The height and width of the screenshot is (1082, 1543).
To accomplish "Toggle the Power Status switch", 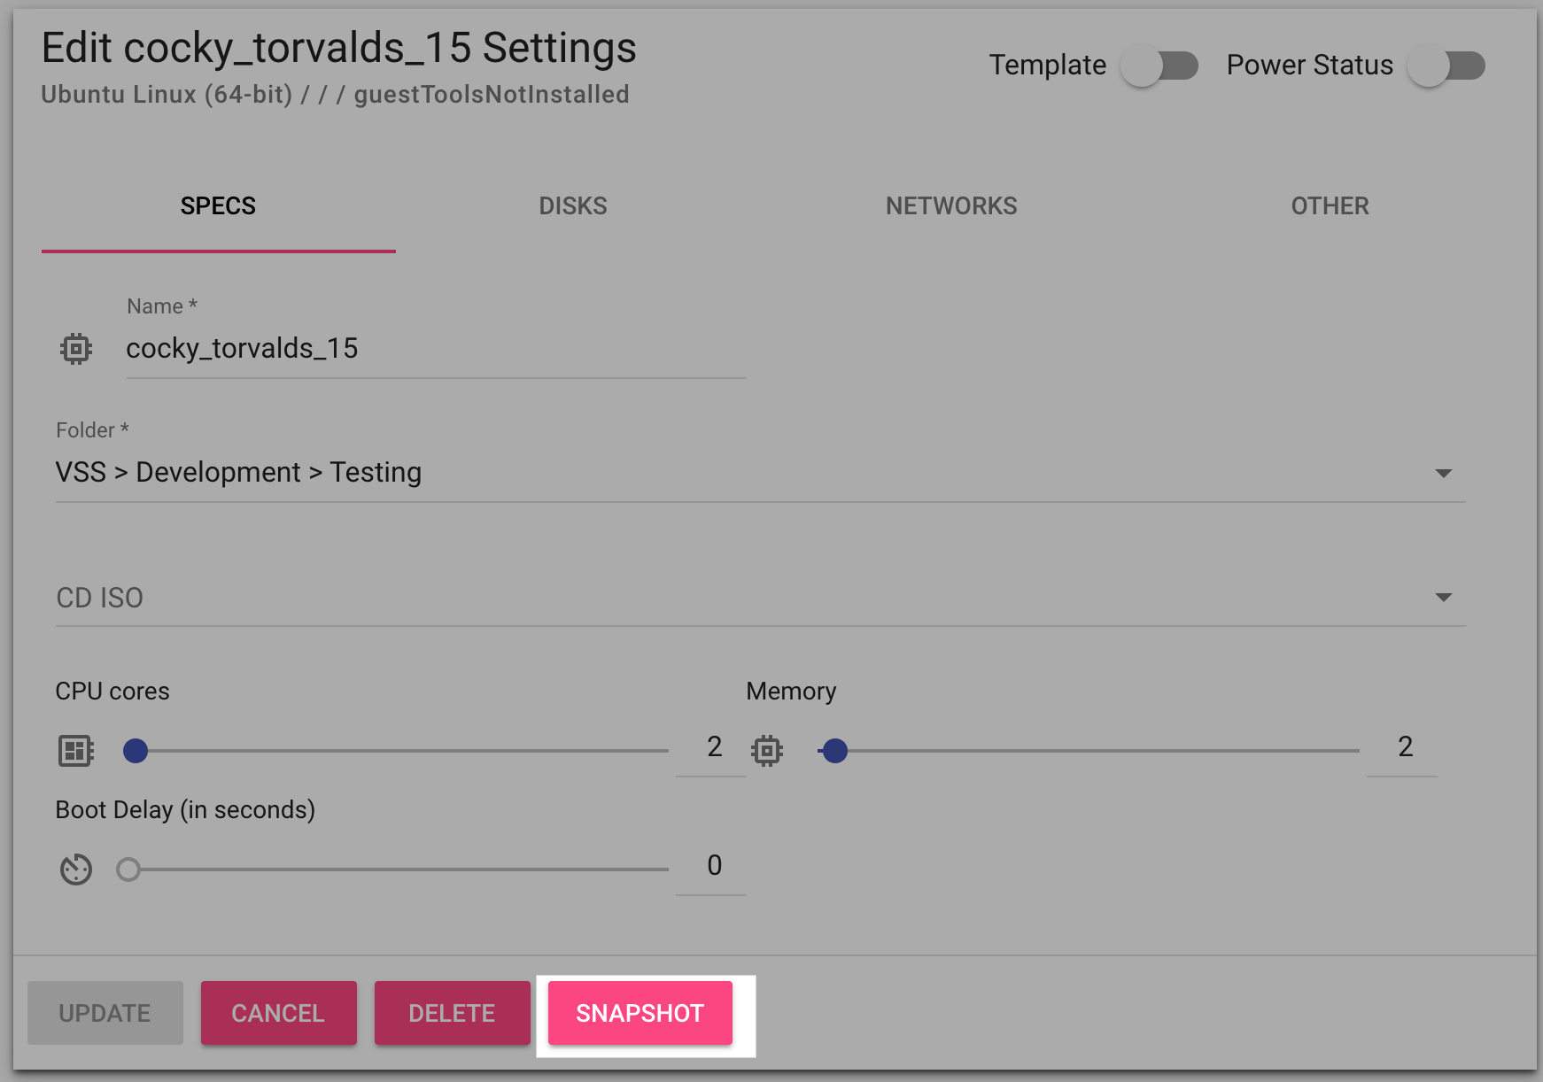I will [x=1446, y=66].
